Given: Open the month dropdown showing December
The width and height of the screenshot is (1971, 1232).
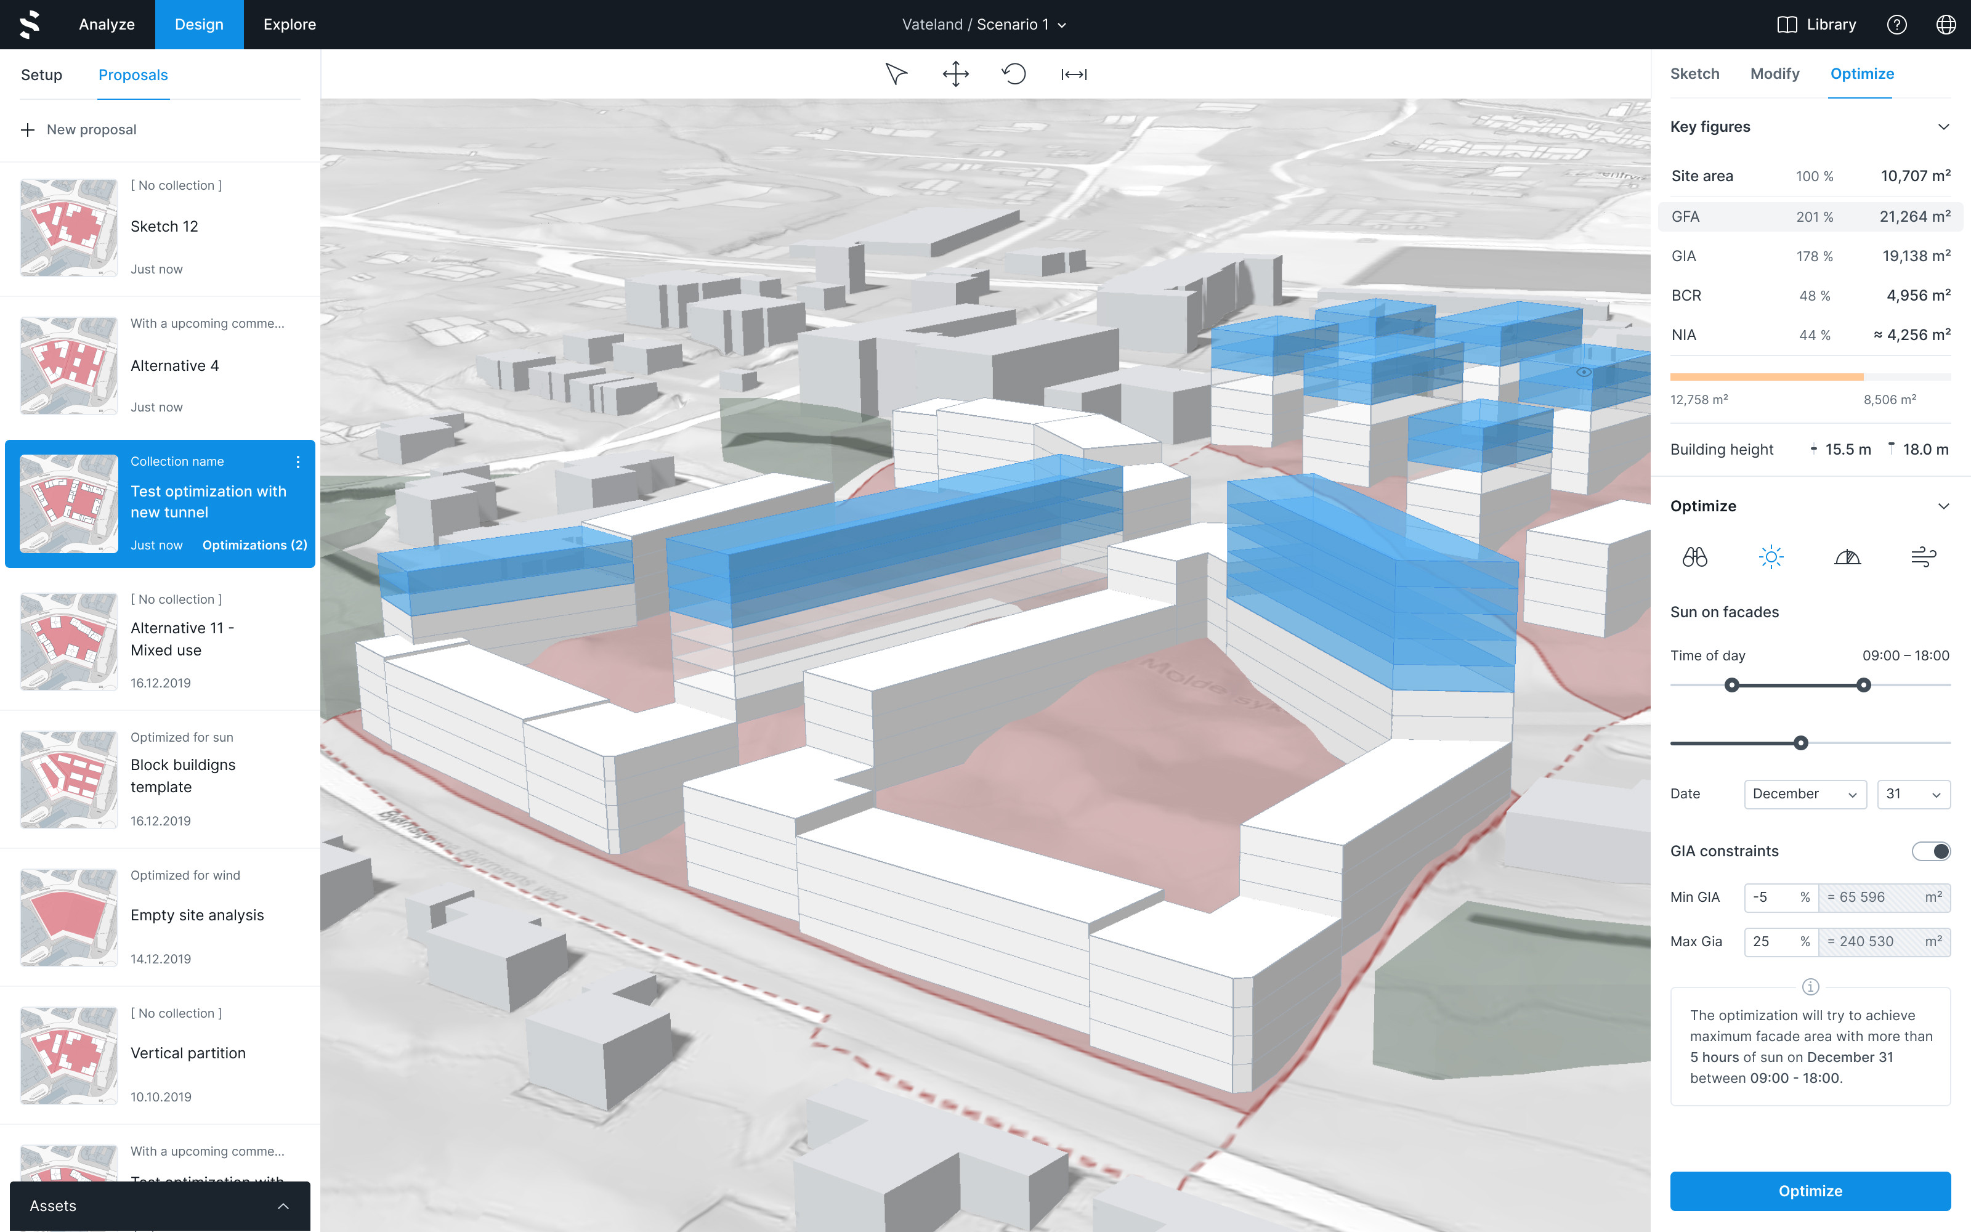Looking at the screenshot, I should tap(1804, 795).
